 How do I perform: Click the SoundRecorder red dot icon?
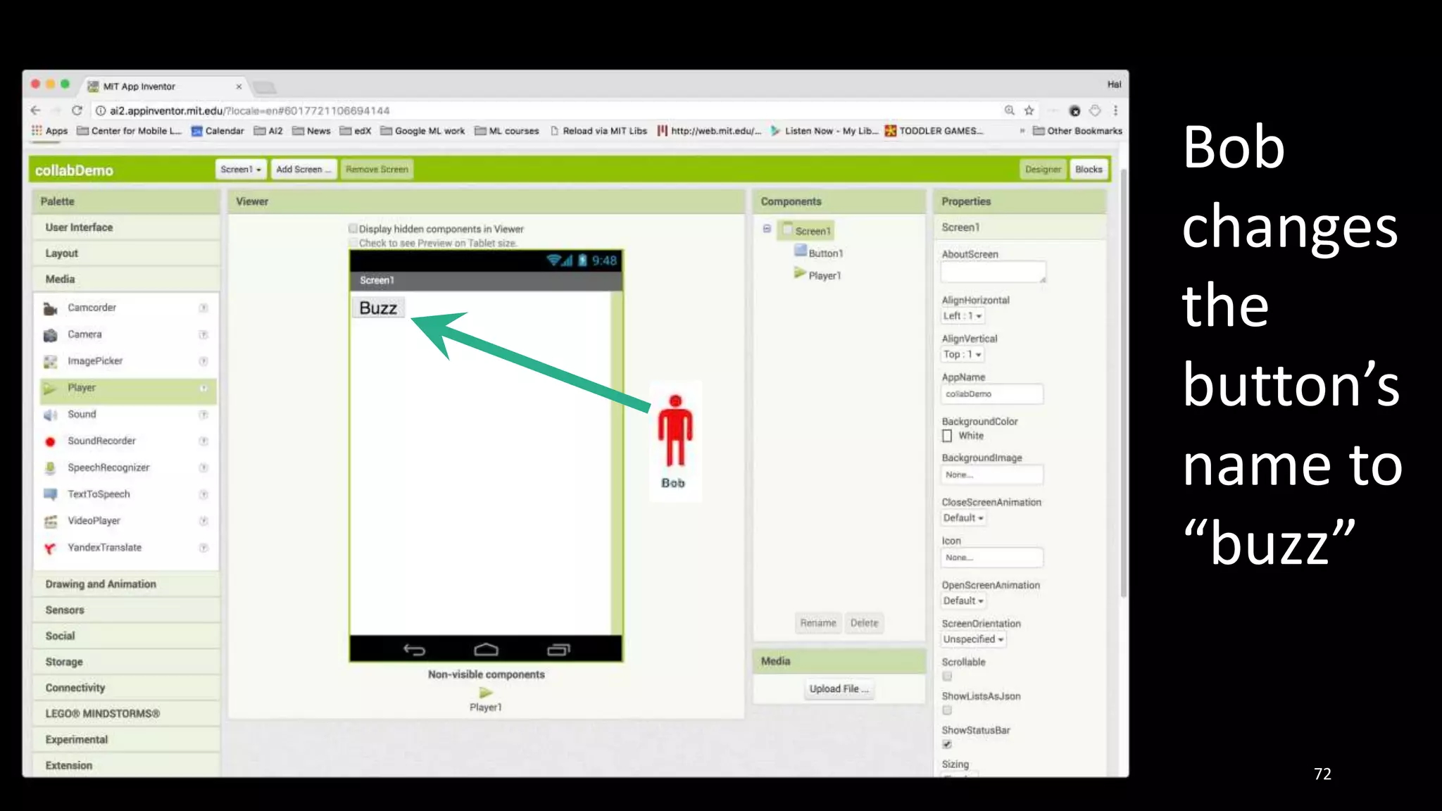coord(50,441)
